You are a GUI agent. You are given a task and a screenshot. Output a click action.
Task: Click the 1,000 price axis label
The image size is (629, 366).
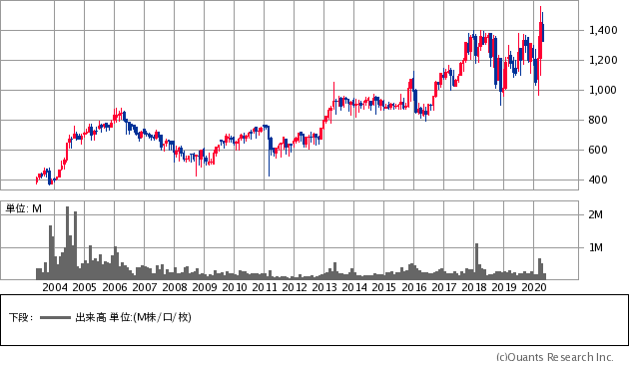[603, 90]
